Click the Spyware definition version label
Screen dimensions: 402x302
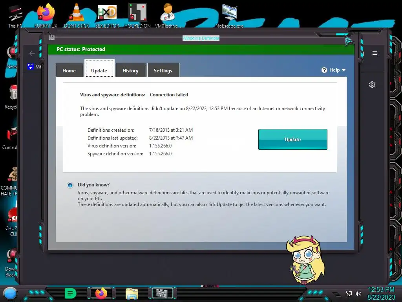click(x=115, y=154)
